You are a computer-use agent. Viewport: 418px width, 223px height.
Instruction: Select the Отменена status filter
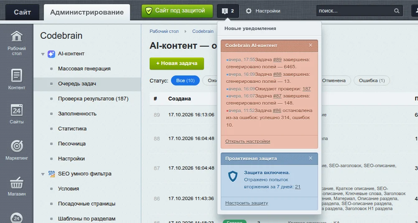point(334,80)
